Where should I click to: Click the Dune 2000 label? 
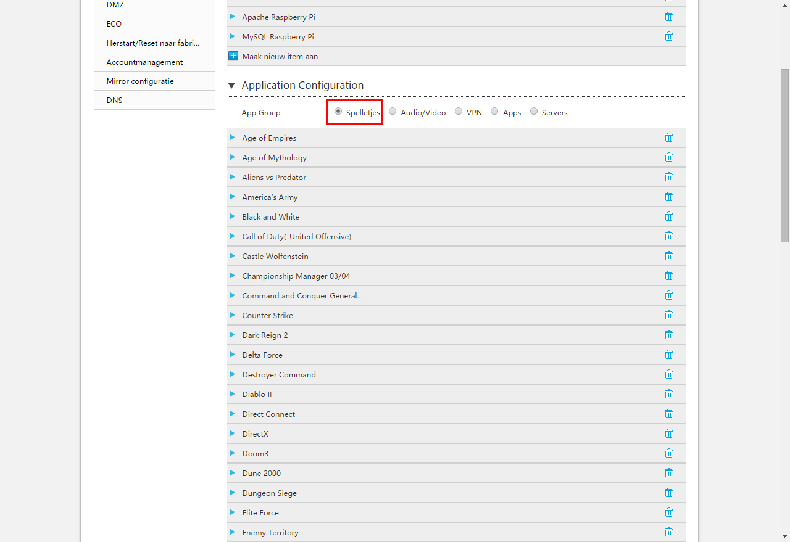pyautogui.click(x=262, y=474)
